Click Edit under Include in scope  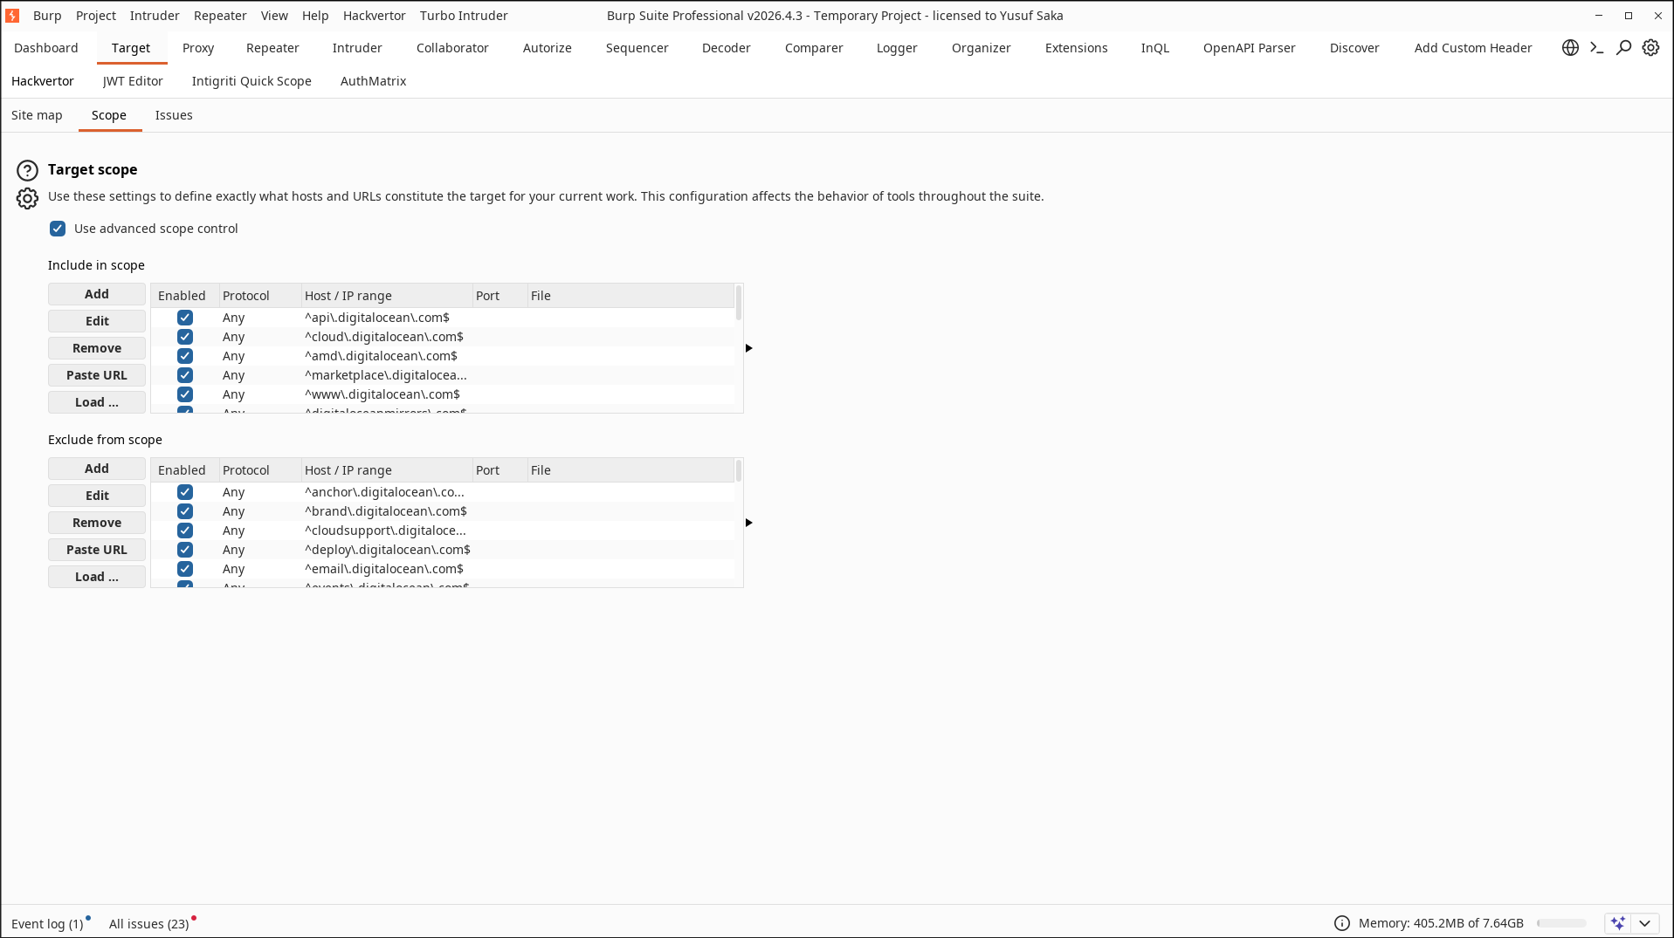97,321
